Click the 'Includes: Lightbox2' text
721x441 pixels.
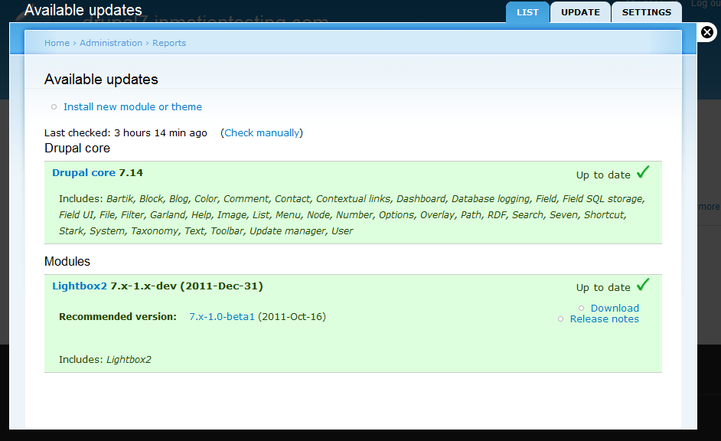(x=105, y=360)
